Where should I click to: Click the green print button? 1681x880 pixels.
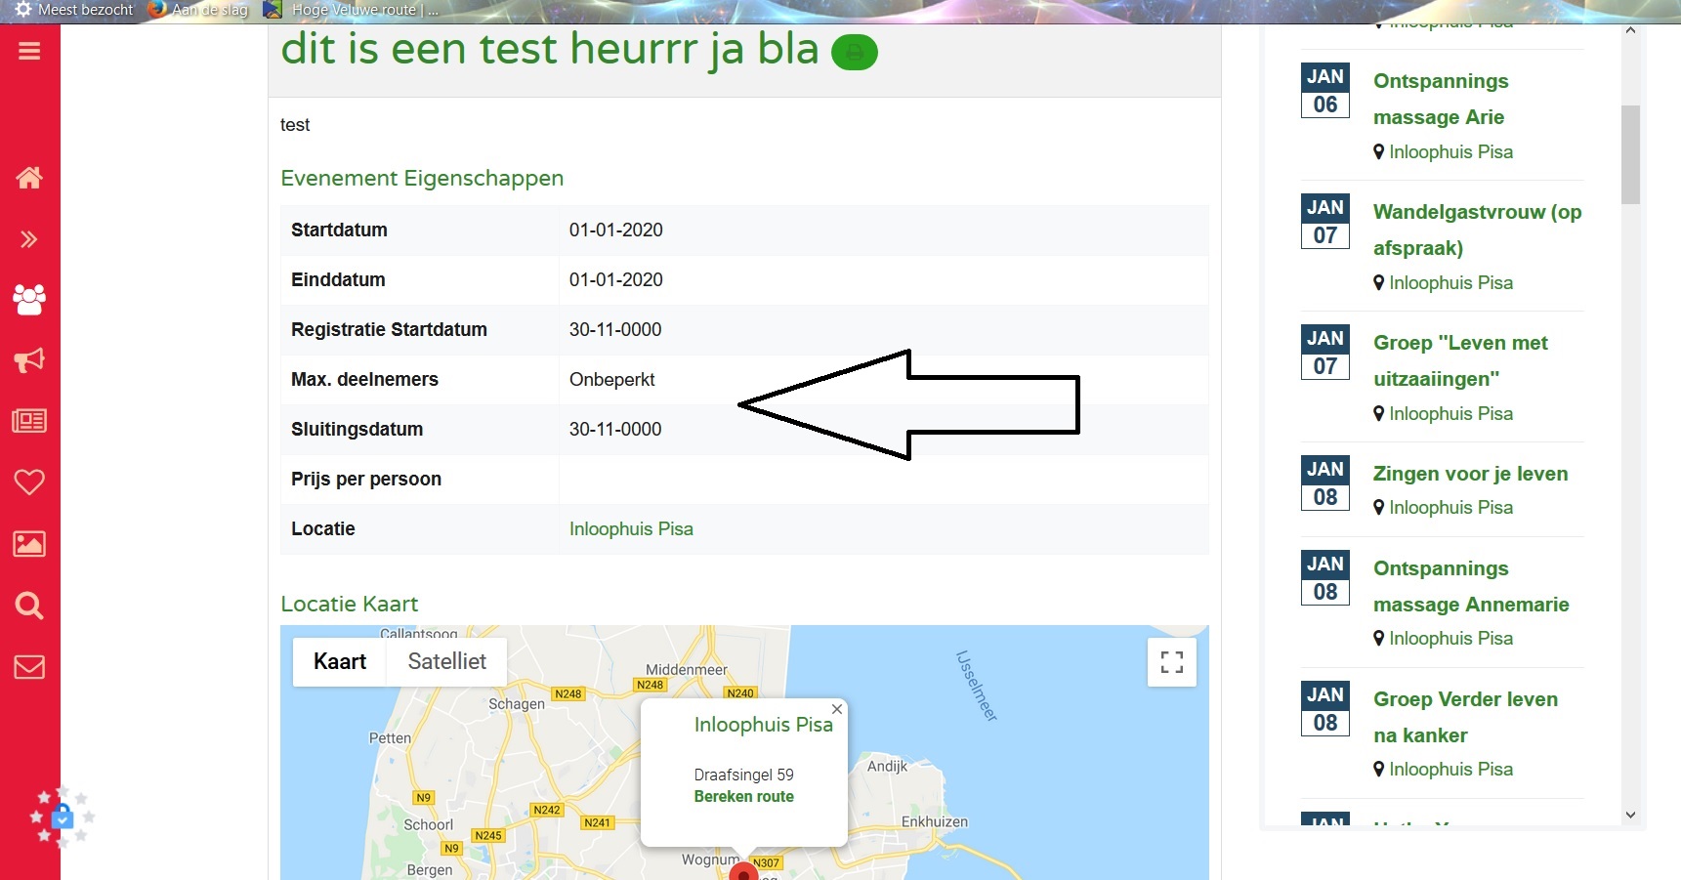pos(854,53)
